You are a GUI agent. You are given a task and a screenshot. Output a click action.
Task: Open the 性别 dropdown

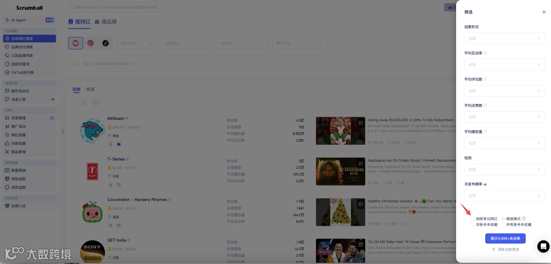click(x=504, y=169)
